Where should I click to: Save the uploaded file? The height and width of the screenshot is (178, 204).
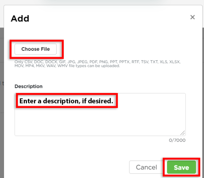pyautogui.click(x=181, y=167)
